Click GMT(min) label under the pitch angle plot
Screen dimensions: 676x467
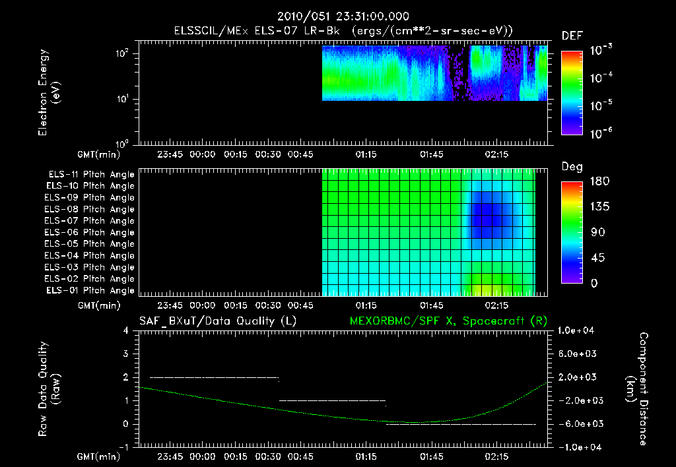pos(99,305)
